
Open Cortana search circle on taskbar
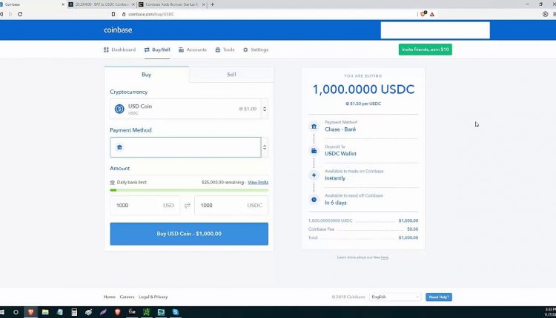coord(16,312)
